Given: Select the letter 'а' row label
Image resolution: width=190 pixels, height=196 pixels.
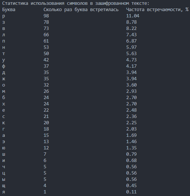Looking at the screenshot, I should pos(4,135).
